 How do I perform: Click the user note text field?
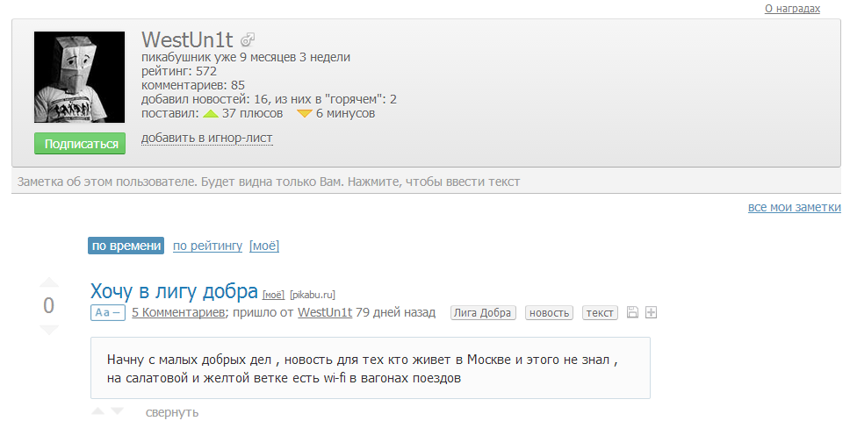pyautogui.click(x=426, y=181)
